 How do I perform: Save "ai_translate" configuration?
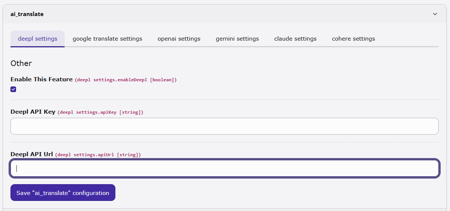(63, 193)
